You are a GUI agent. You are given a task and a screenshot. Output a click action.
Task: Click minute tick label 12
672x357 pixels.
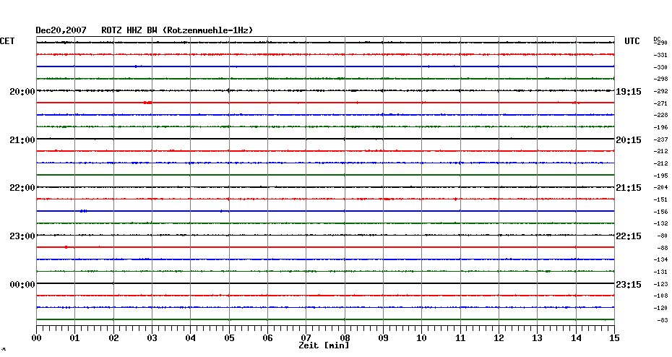[x=499, y=338]
